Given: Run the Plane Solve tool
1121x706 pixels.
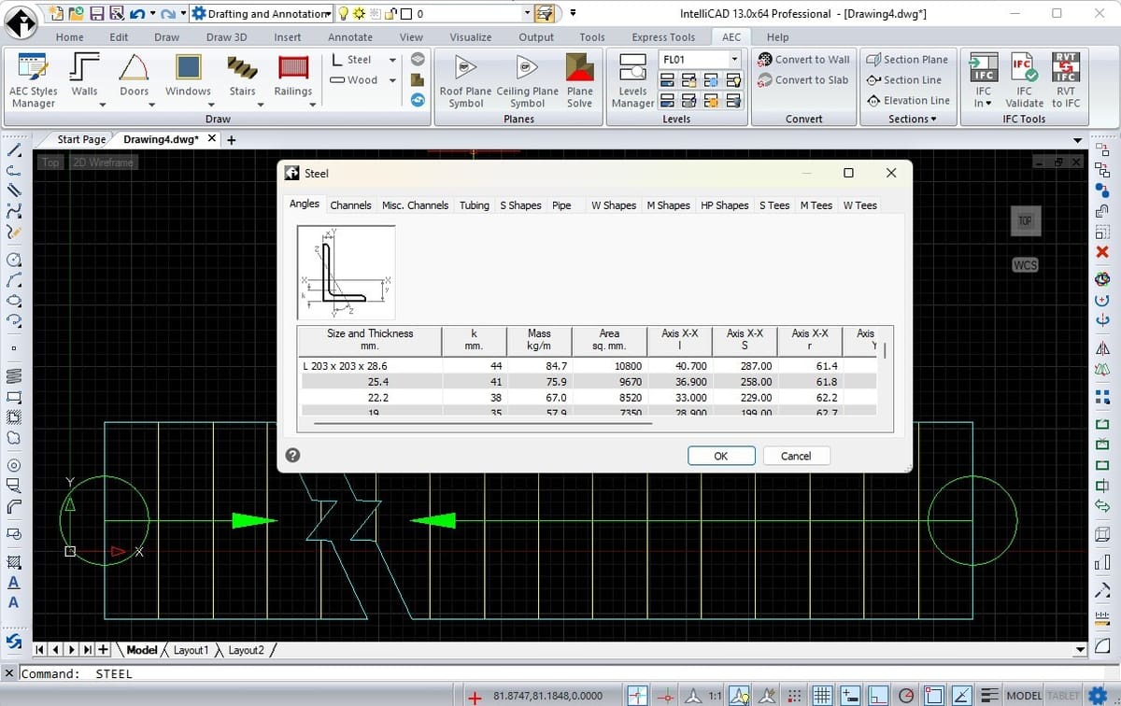Looking at the screenshot, I should point(579,82).
